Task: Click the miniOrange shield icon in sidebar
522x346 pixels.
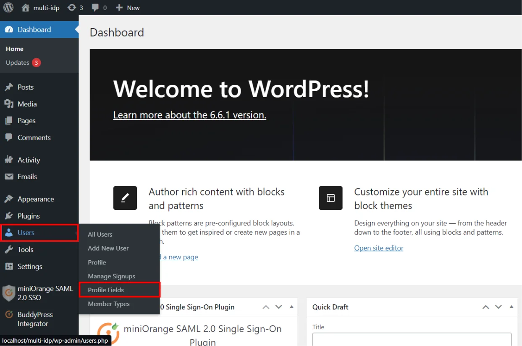Action: click(8, 293)
